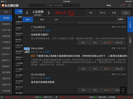
Task: Open 新股IPO in sidebar
Action: coord(6,67)
